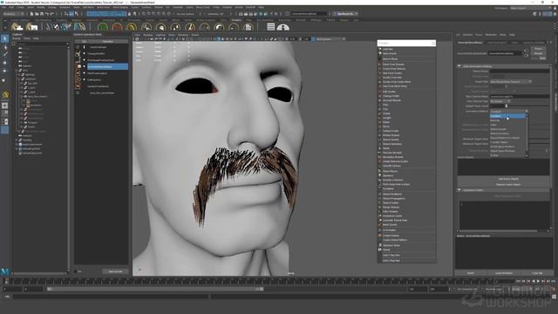
Task: Click the orange arc shelf icon
Action: pos(117,27)
